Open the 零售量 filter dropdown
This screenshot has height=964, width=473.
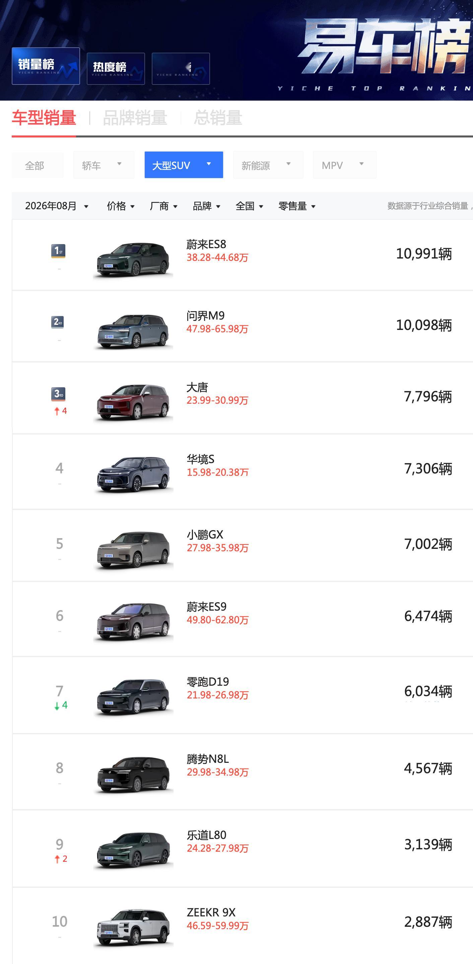297,206
